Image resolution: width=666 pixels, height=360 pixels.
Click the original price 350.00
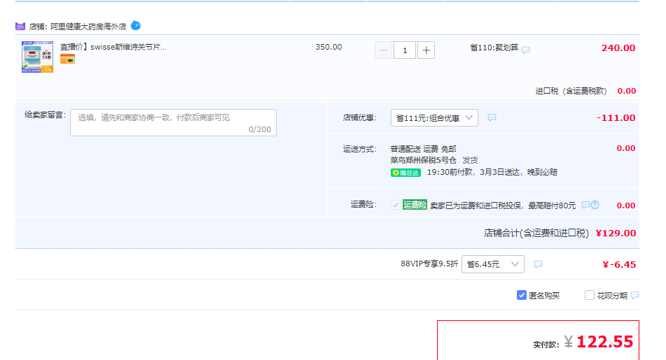pyautogui.click(x=328, y=47)
